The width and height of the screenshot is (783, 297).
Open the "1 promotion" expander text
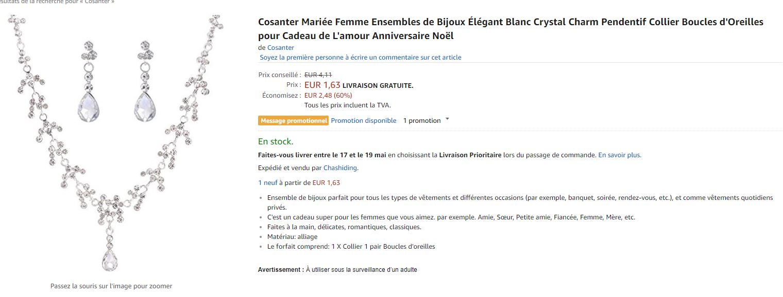click(x=421, y=121)
